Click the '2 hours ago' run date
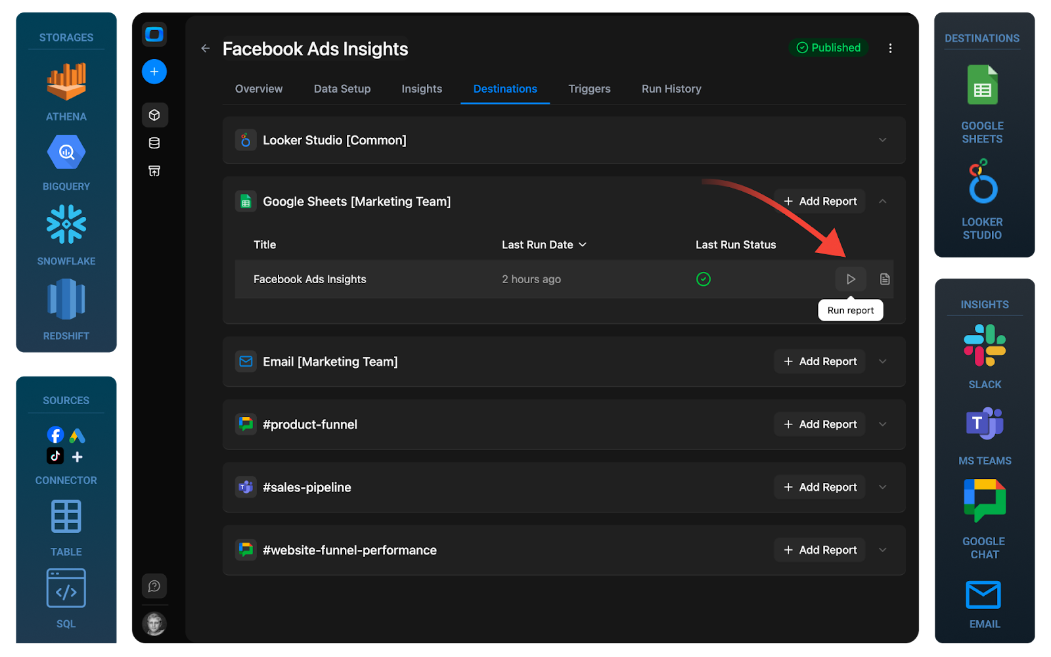 (x=531, y=279)
